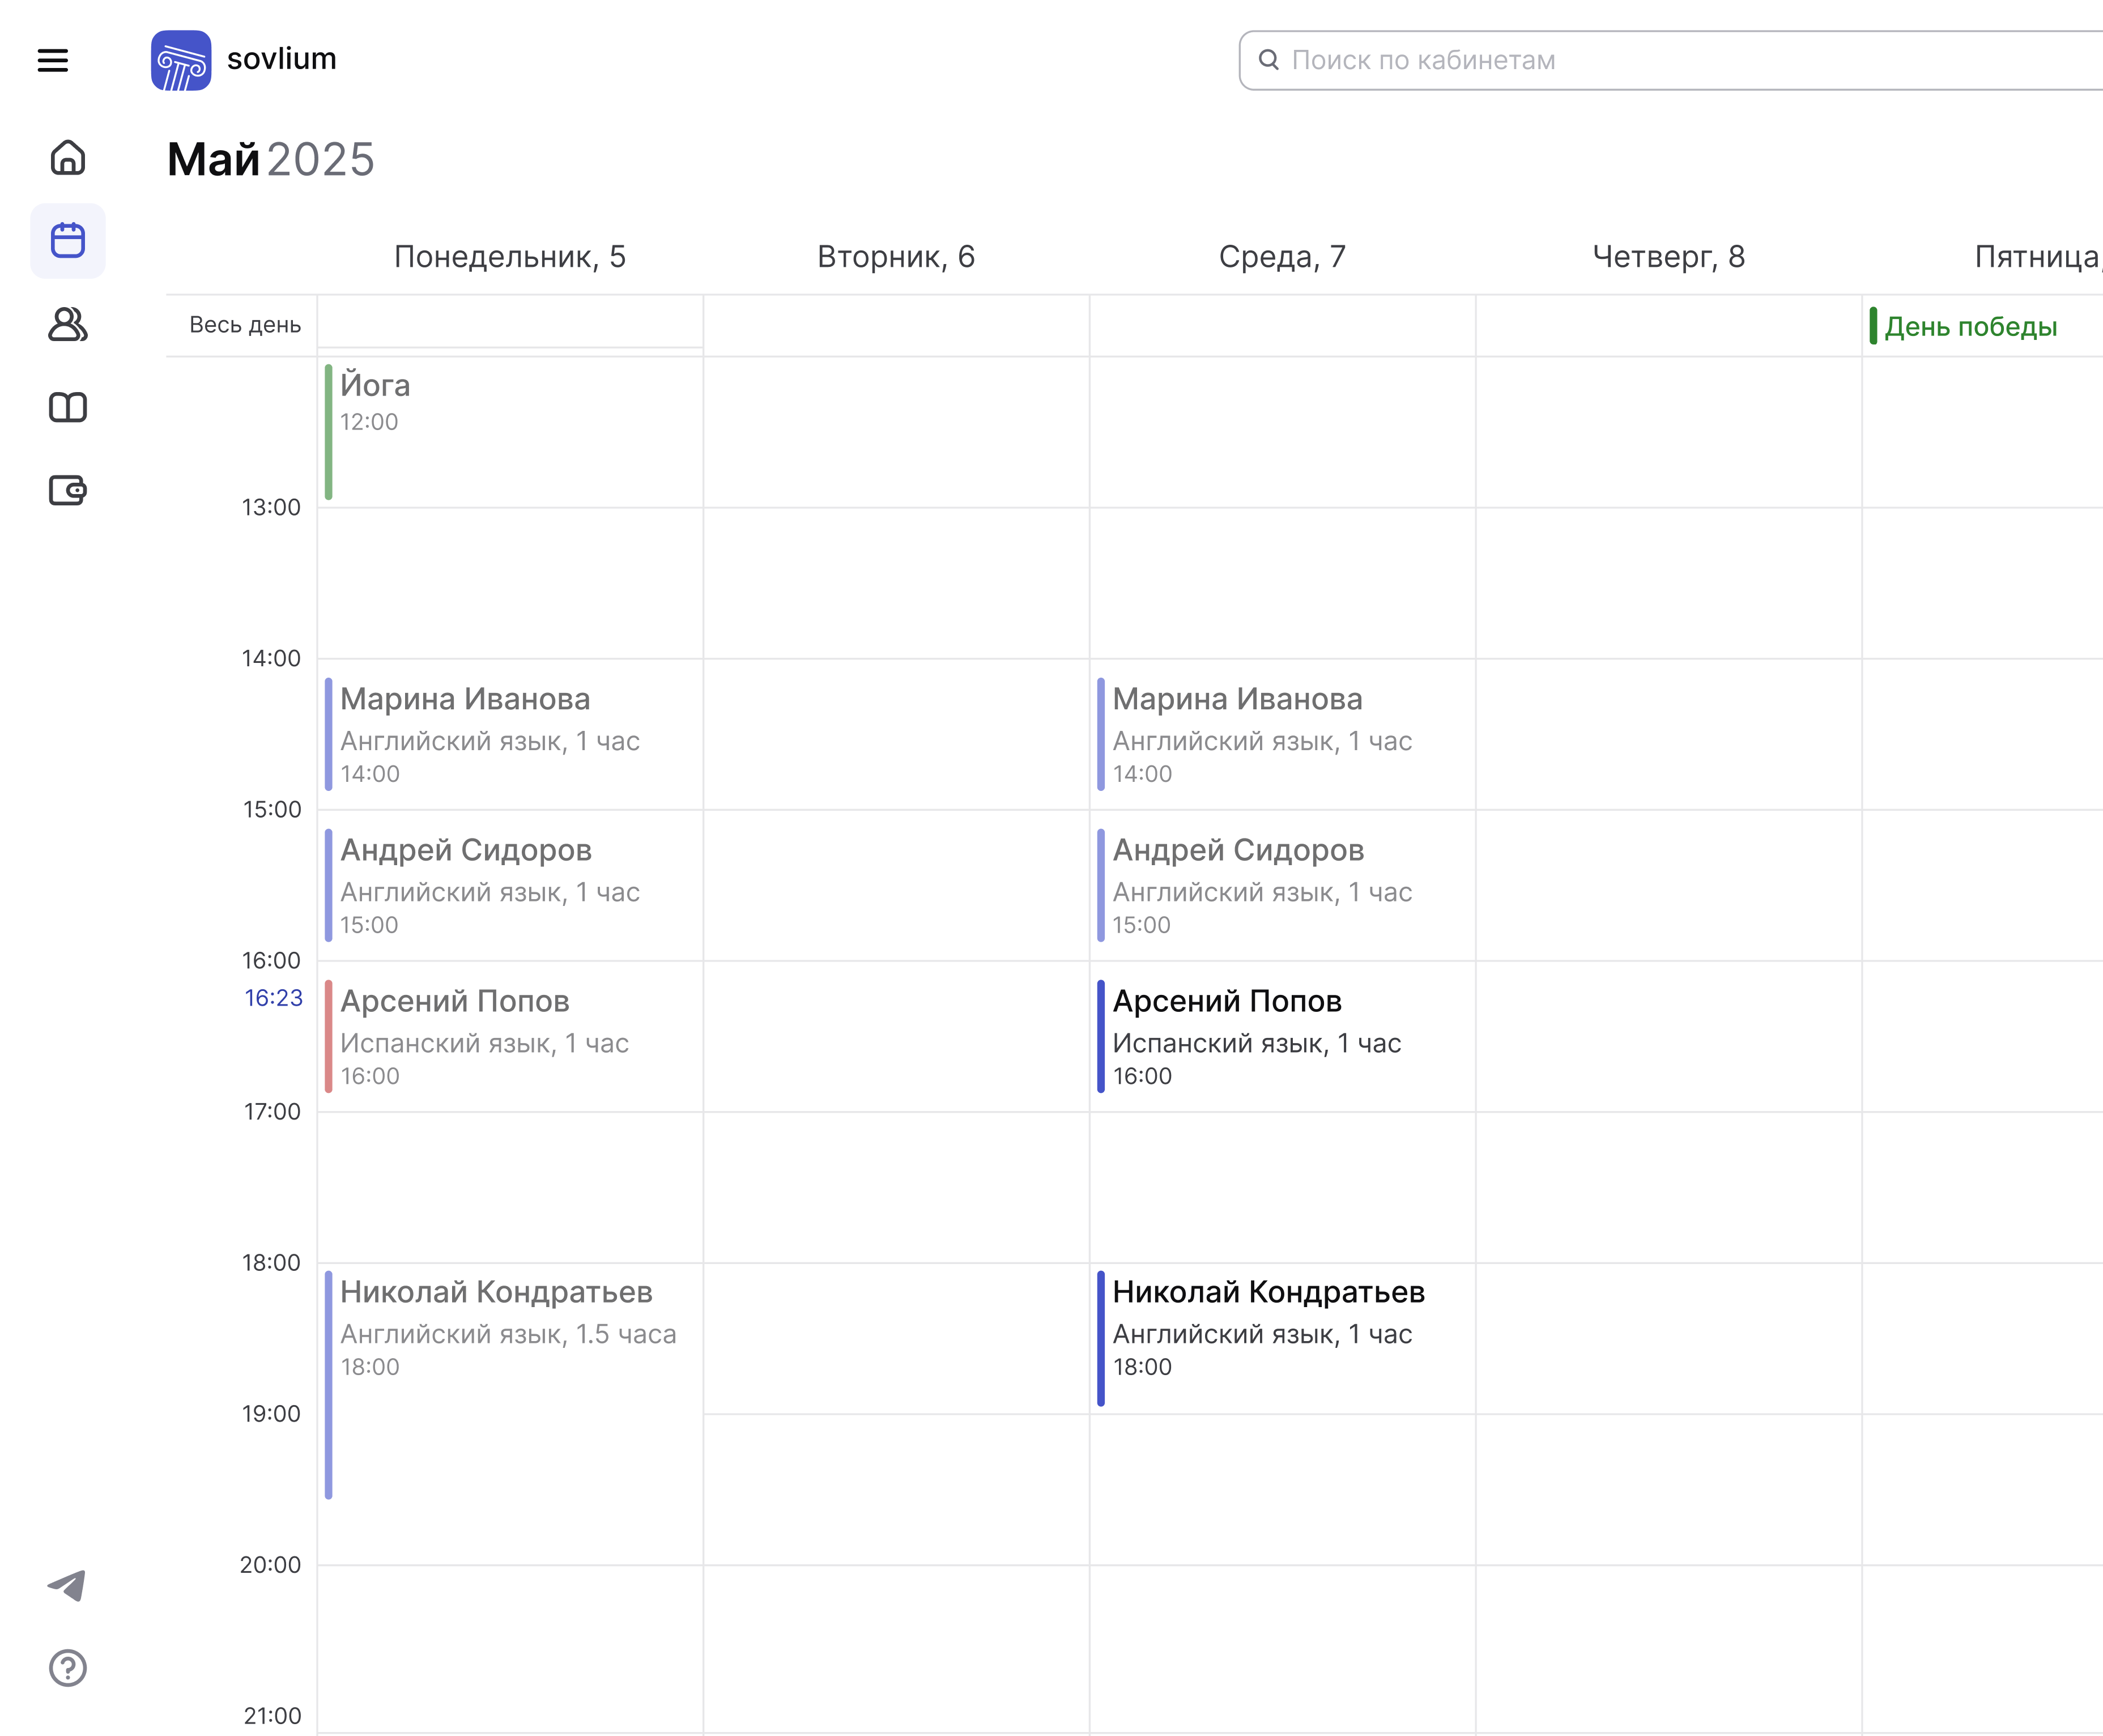This screenshot has width=2103, height=1736.
Task: Click the День победы all-day event
Action: pos(1970,327)
